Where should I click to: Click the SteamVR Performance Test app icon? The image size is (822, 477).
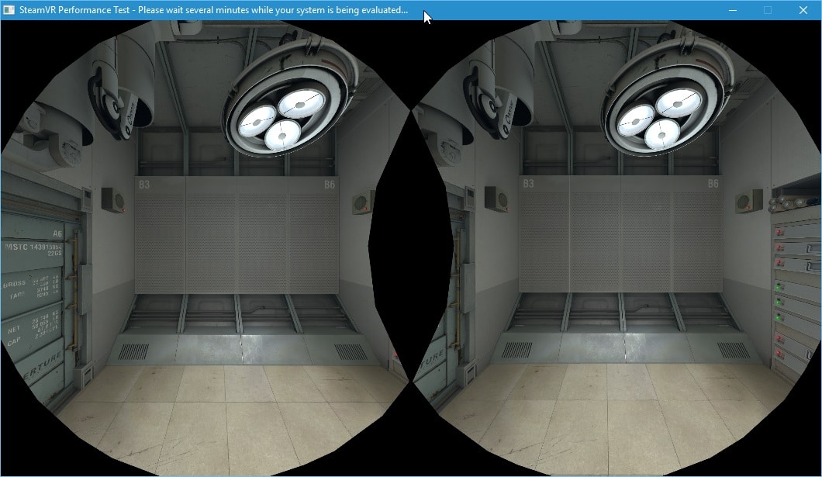[x=9, y=10]
